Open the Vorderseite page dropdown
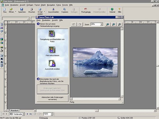The width and height of the screenshot is (159, 119). pyautogui.click(x=24, y=114)
